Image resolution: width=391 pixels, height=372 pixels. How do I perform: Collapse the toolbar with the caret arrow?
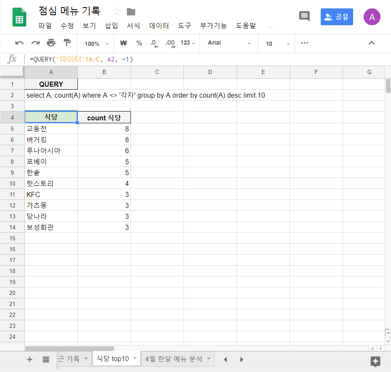pos(371,43)
